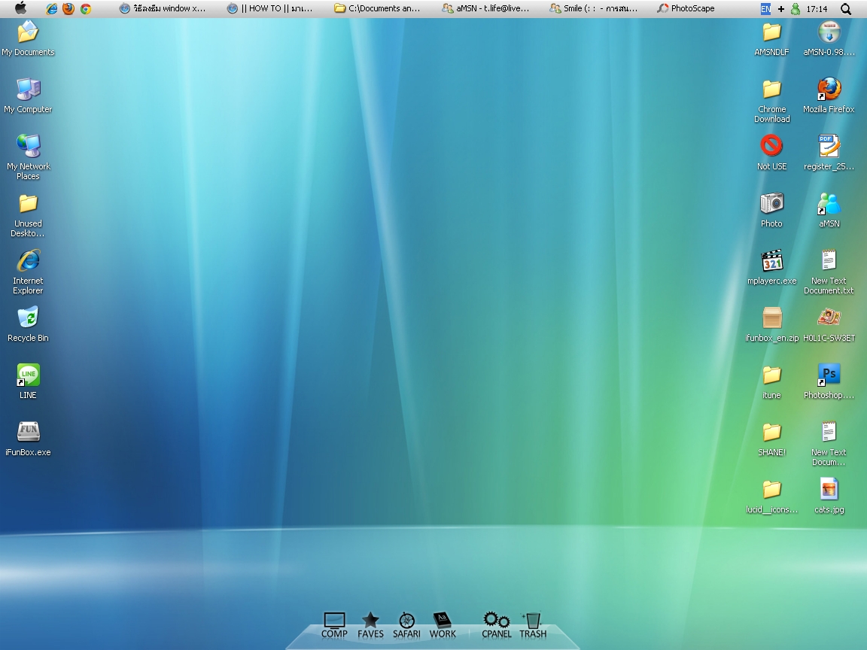Select the mplayerc.exe icon
867x650 pixels.
[772, 267]
